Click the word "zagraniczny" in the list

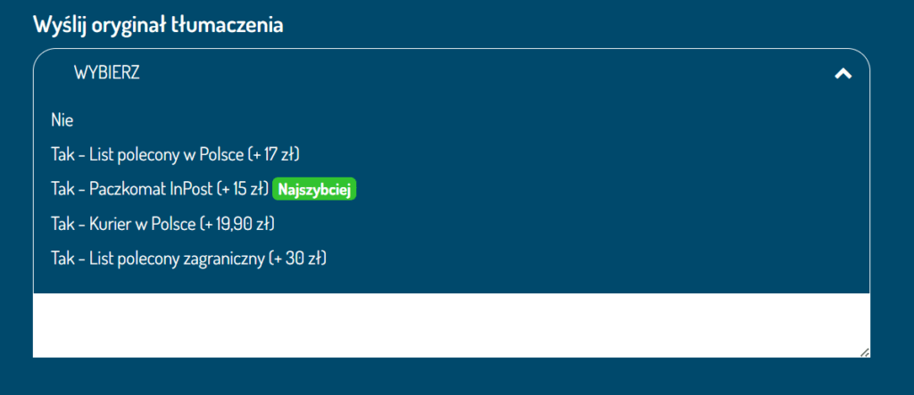[x=228, y=259]
